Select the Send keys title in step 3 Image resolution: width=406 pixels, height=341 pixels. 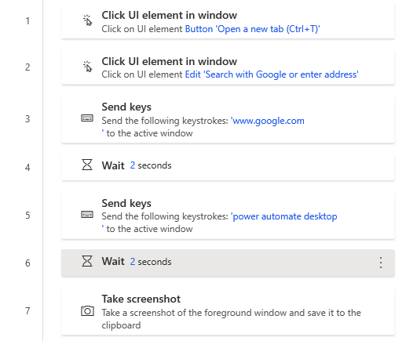click(126, 107)
